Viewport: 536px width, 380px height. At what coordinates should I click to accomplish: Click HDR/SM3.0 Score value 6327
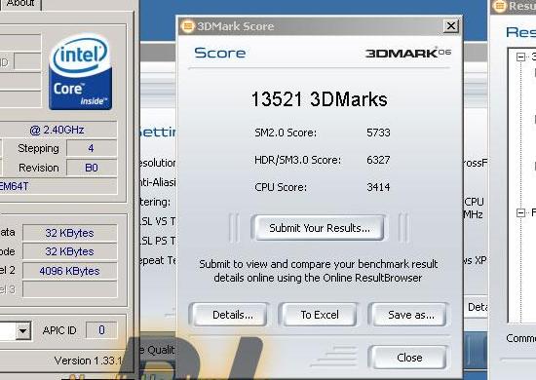pyautogui.click(x=378, y=160)
